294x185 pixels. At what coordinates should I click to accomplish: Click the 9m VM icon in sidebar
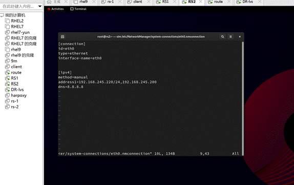[7, 61]
